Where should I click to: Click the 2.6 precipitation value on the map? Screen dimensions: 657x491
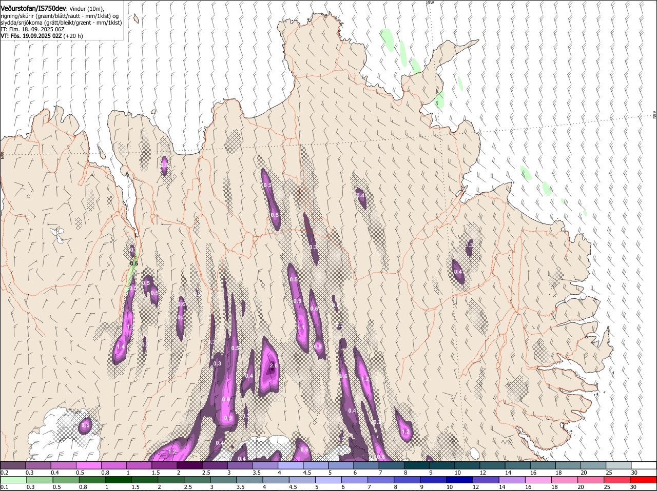(x=273, y=366)
